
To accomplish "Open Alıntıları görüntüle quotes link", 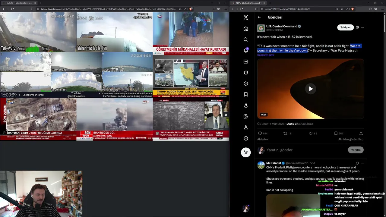I will point(351,139).
